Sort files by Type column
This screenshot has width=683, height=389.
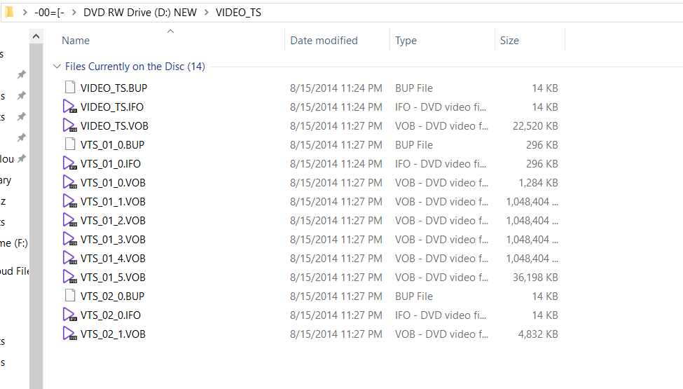pyautogui.click(x=406, y=41)
